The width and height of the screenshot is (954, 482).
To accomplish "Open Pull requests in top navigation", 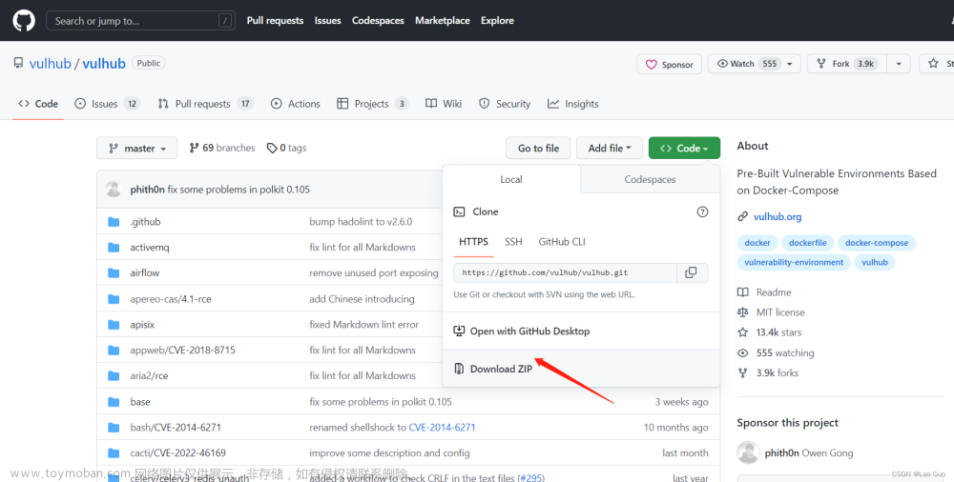I will (x=275, y=21).
